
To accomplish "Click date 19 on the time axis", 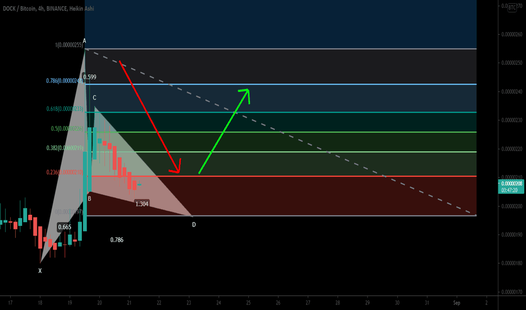I will pos(70,303).
